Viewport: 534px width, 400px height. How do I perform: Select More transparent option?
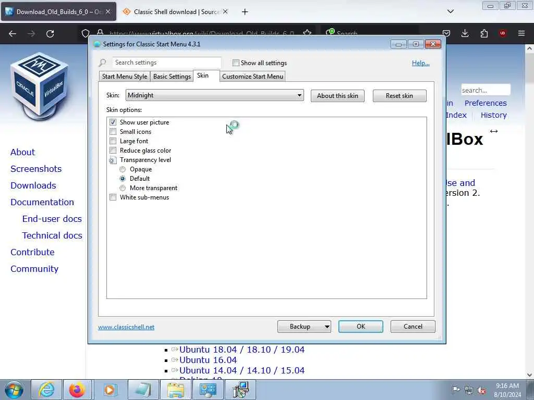123,188
